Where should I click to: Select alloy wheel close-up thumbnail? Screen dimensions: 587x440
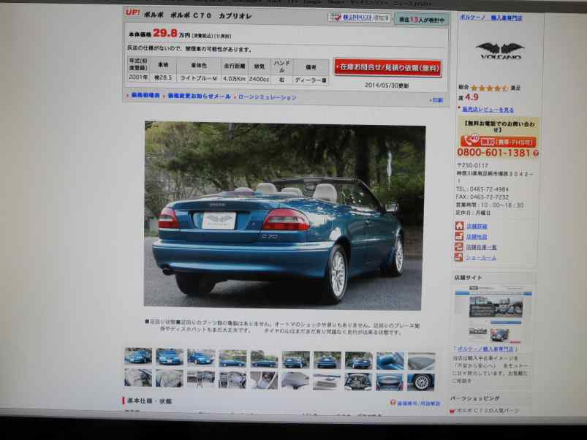[421, 382]
